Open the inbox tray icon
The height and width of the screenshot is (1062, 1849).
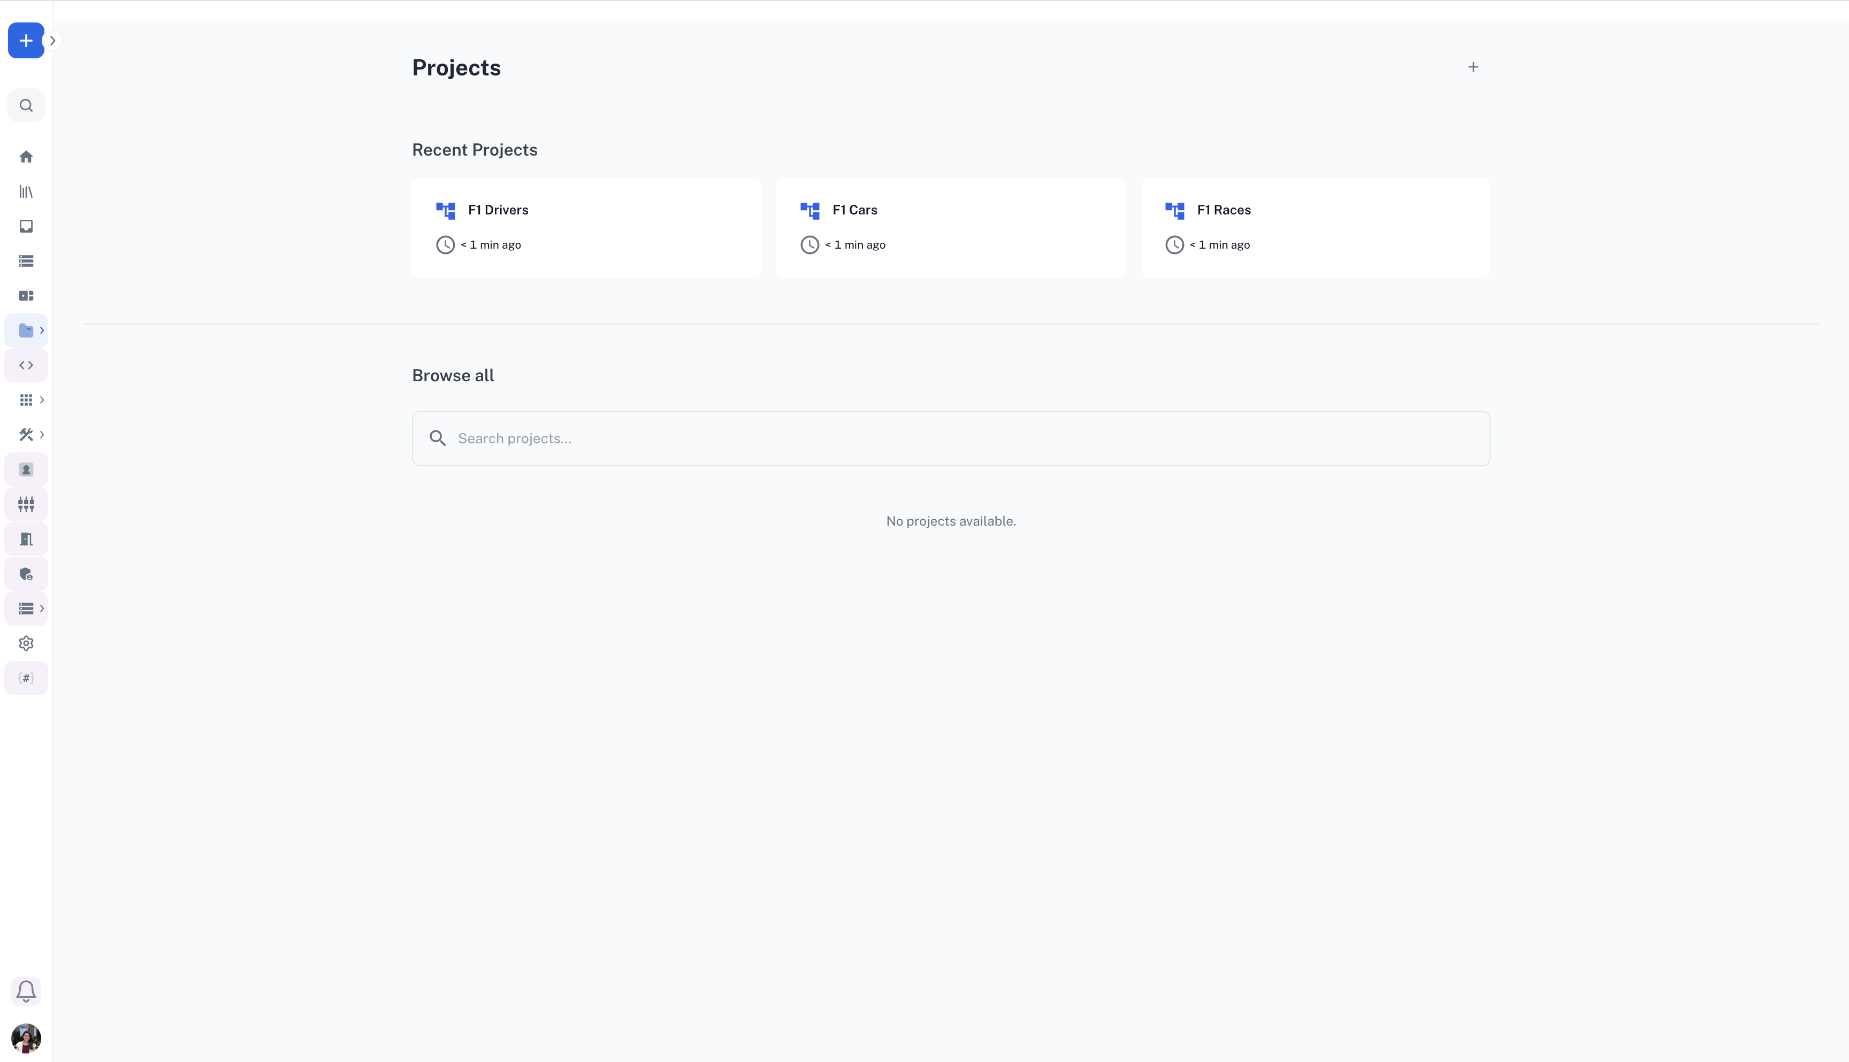click(x=26, y=226)
